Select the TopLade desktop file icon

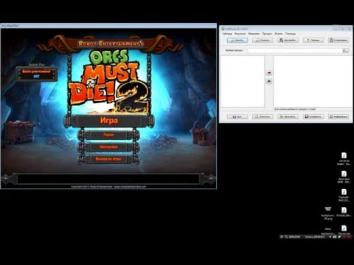tap(344, 195)
